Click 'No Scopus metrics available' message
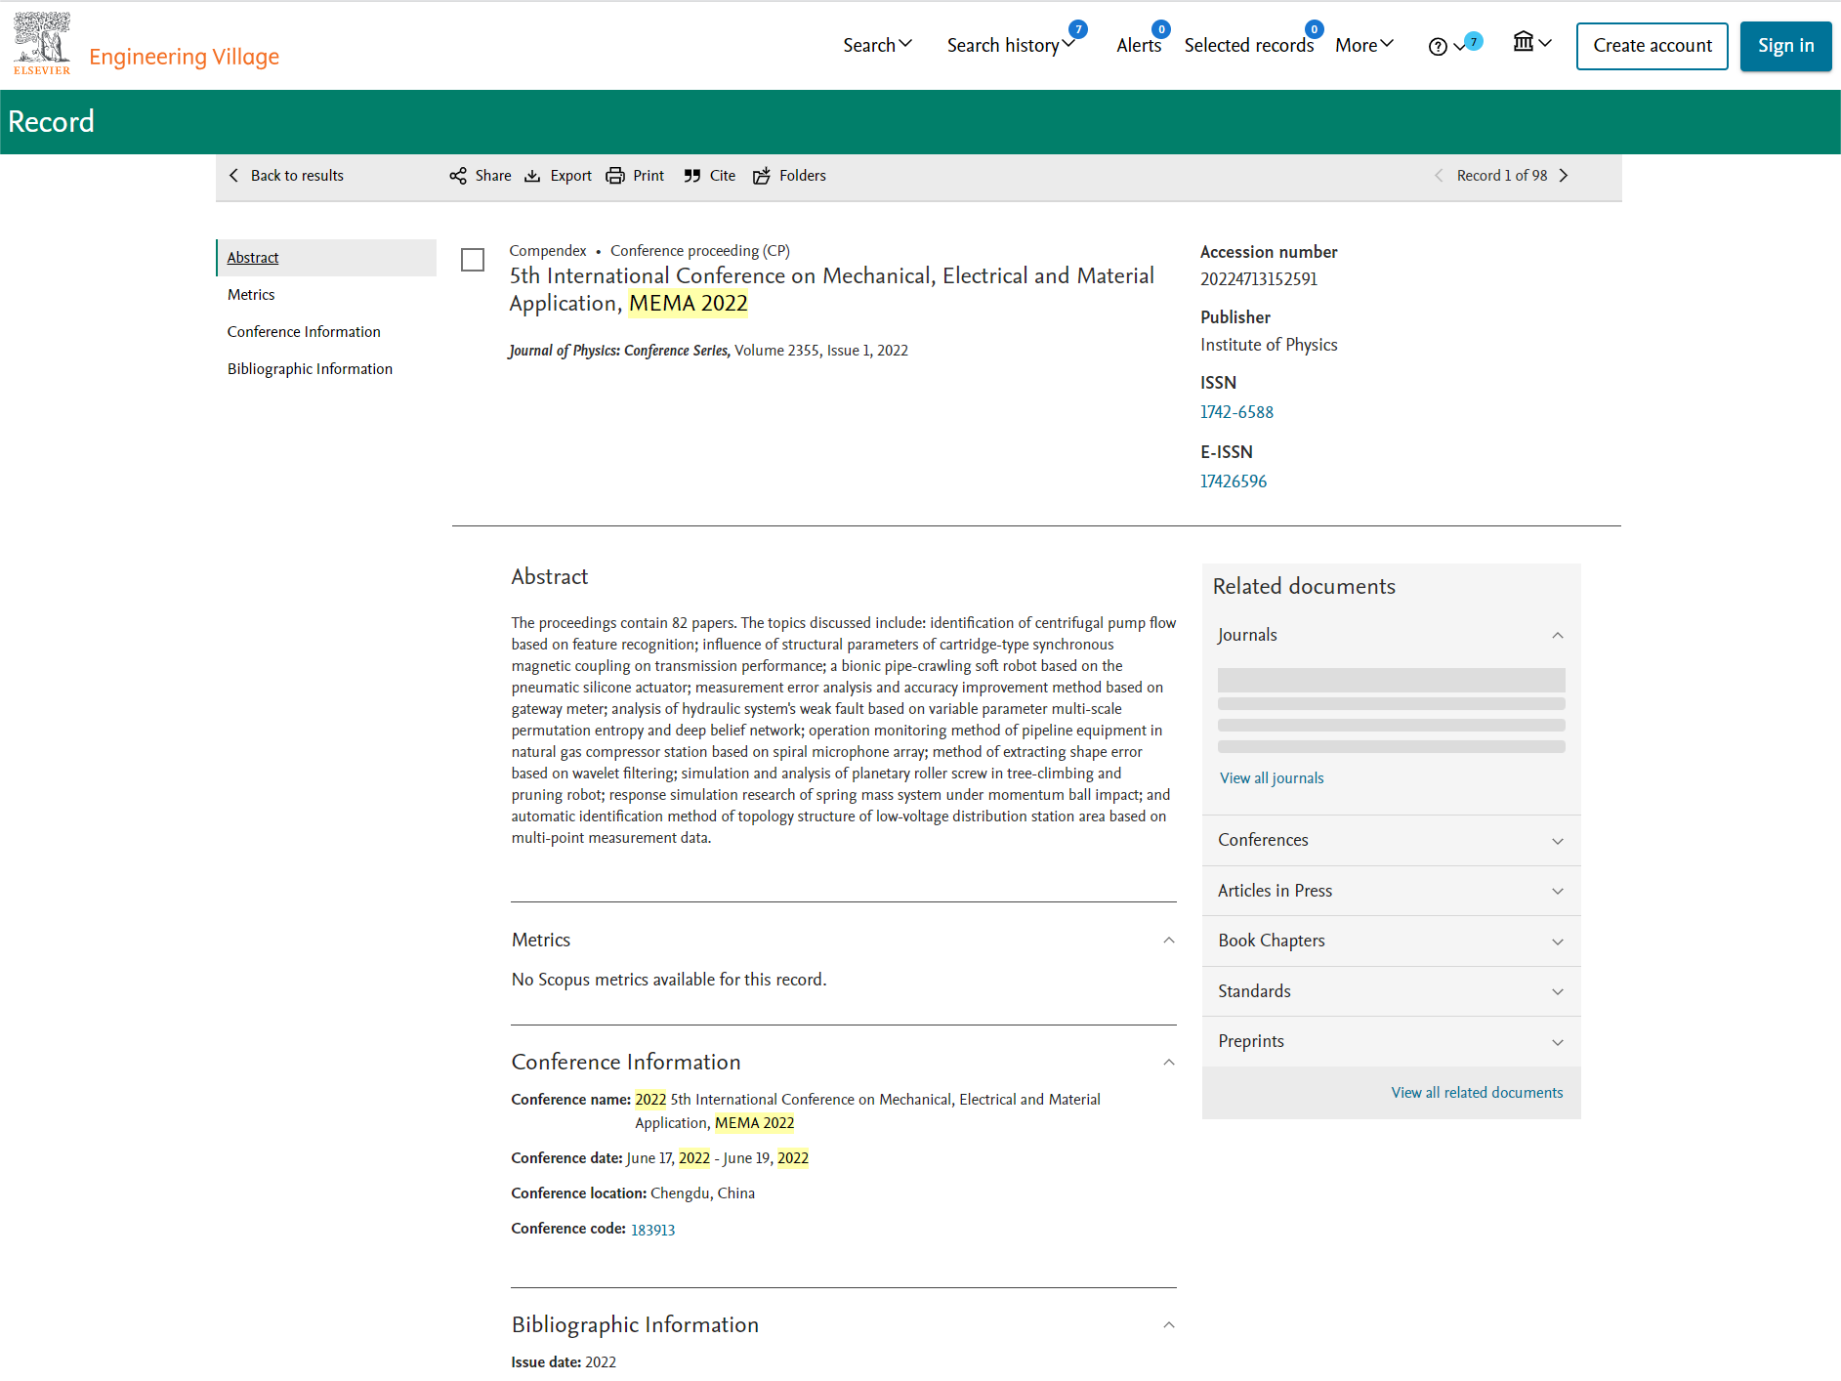The width and height of the screenshot is (1841, 1381). [x=669, y=980]
